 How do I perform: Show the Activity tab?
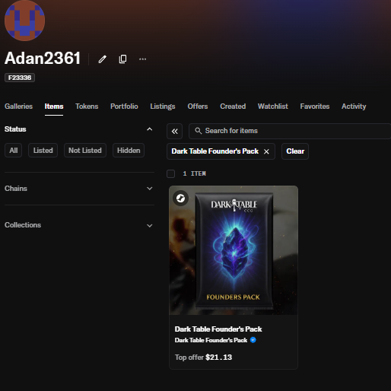[x=354, y=106]
